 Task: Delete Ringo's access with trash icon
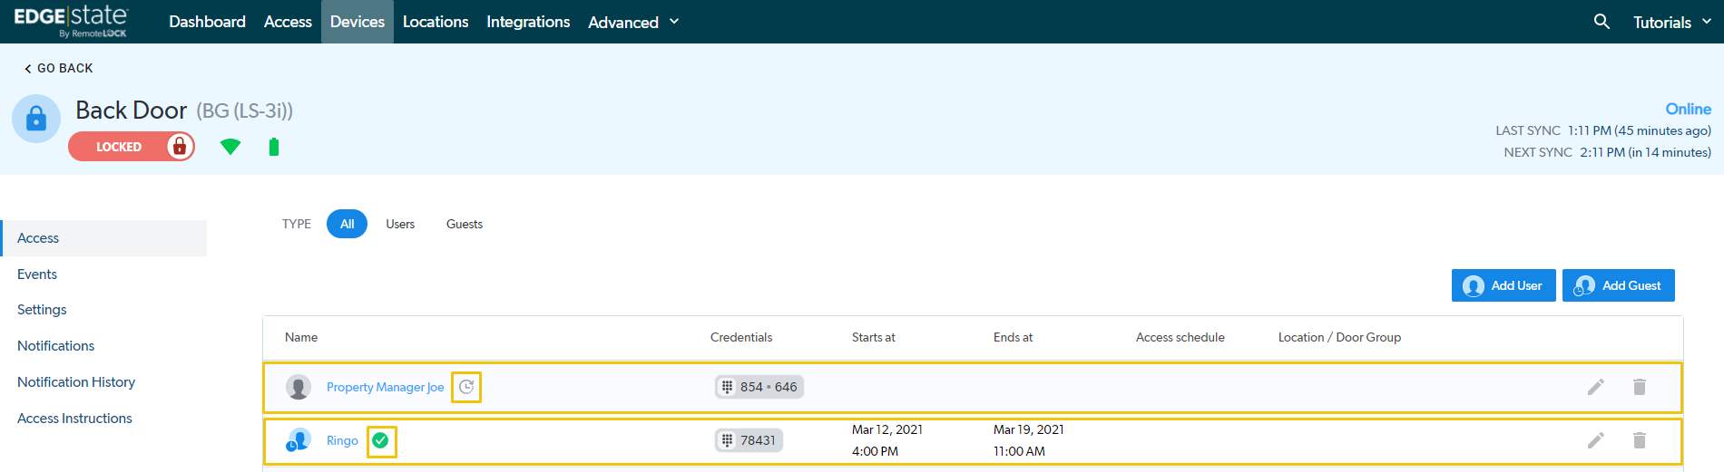coord(1639,440)
